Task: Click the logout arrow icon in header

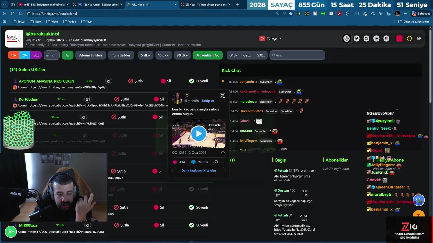Action: coord(419,38)
